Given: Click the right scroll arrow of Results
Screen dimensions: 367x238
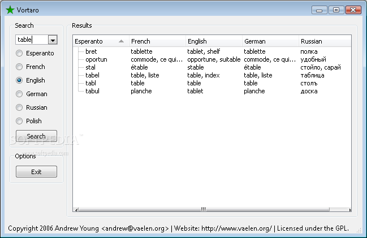Looking at the screenshot, I should pyautogui.click(x=350, y=210).
